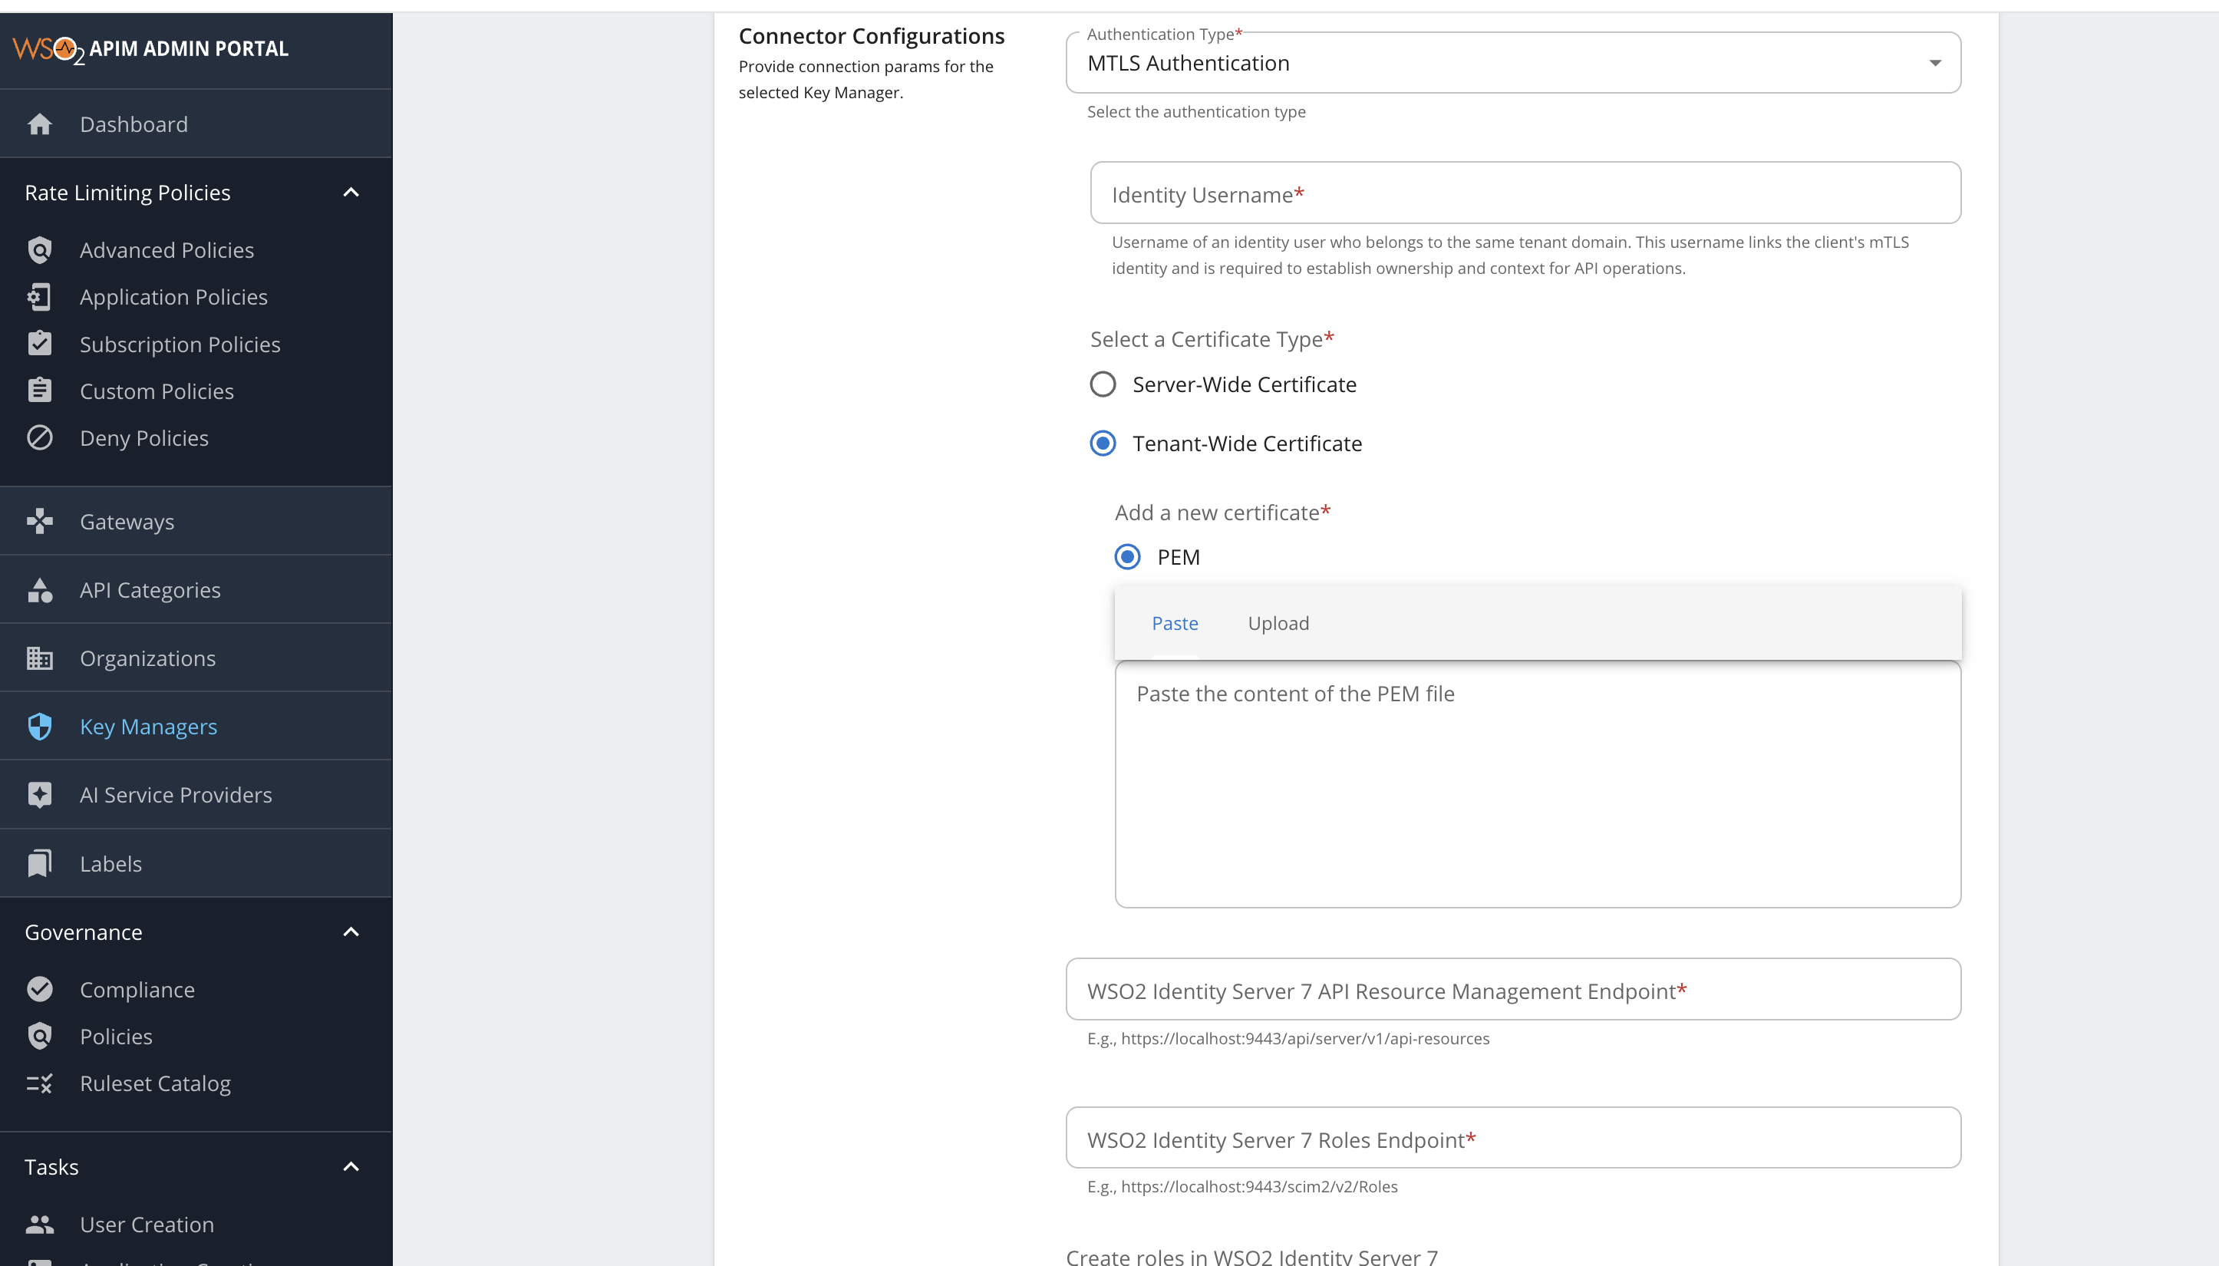Click the Organizations building icon

coord(39,658)
